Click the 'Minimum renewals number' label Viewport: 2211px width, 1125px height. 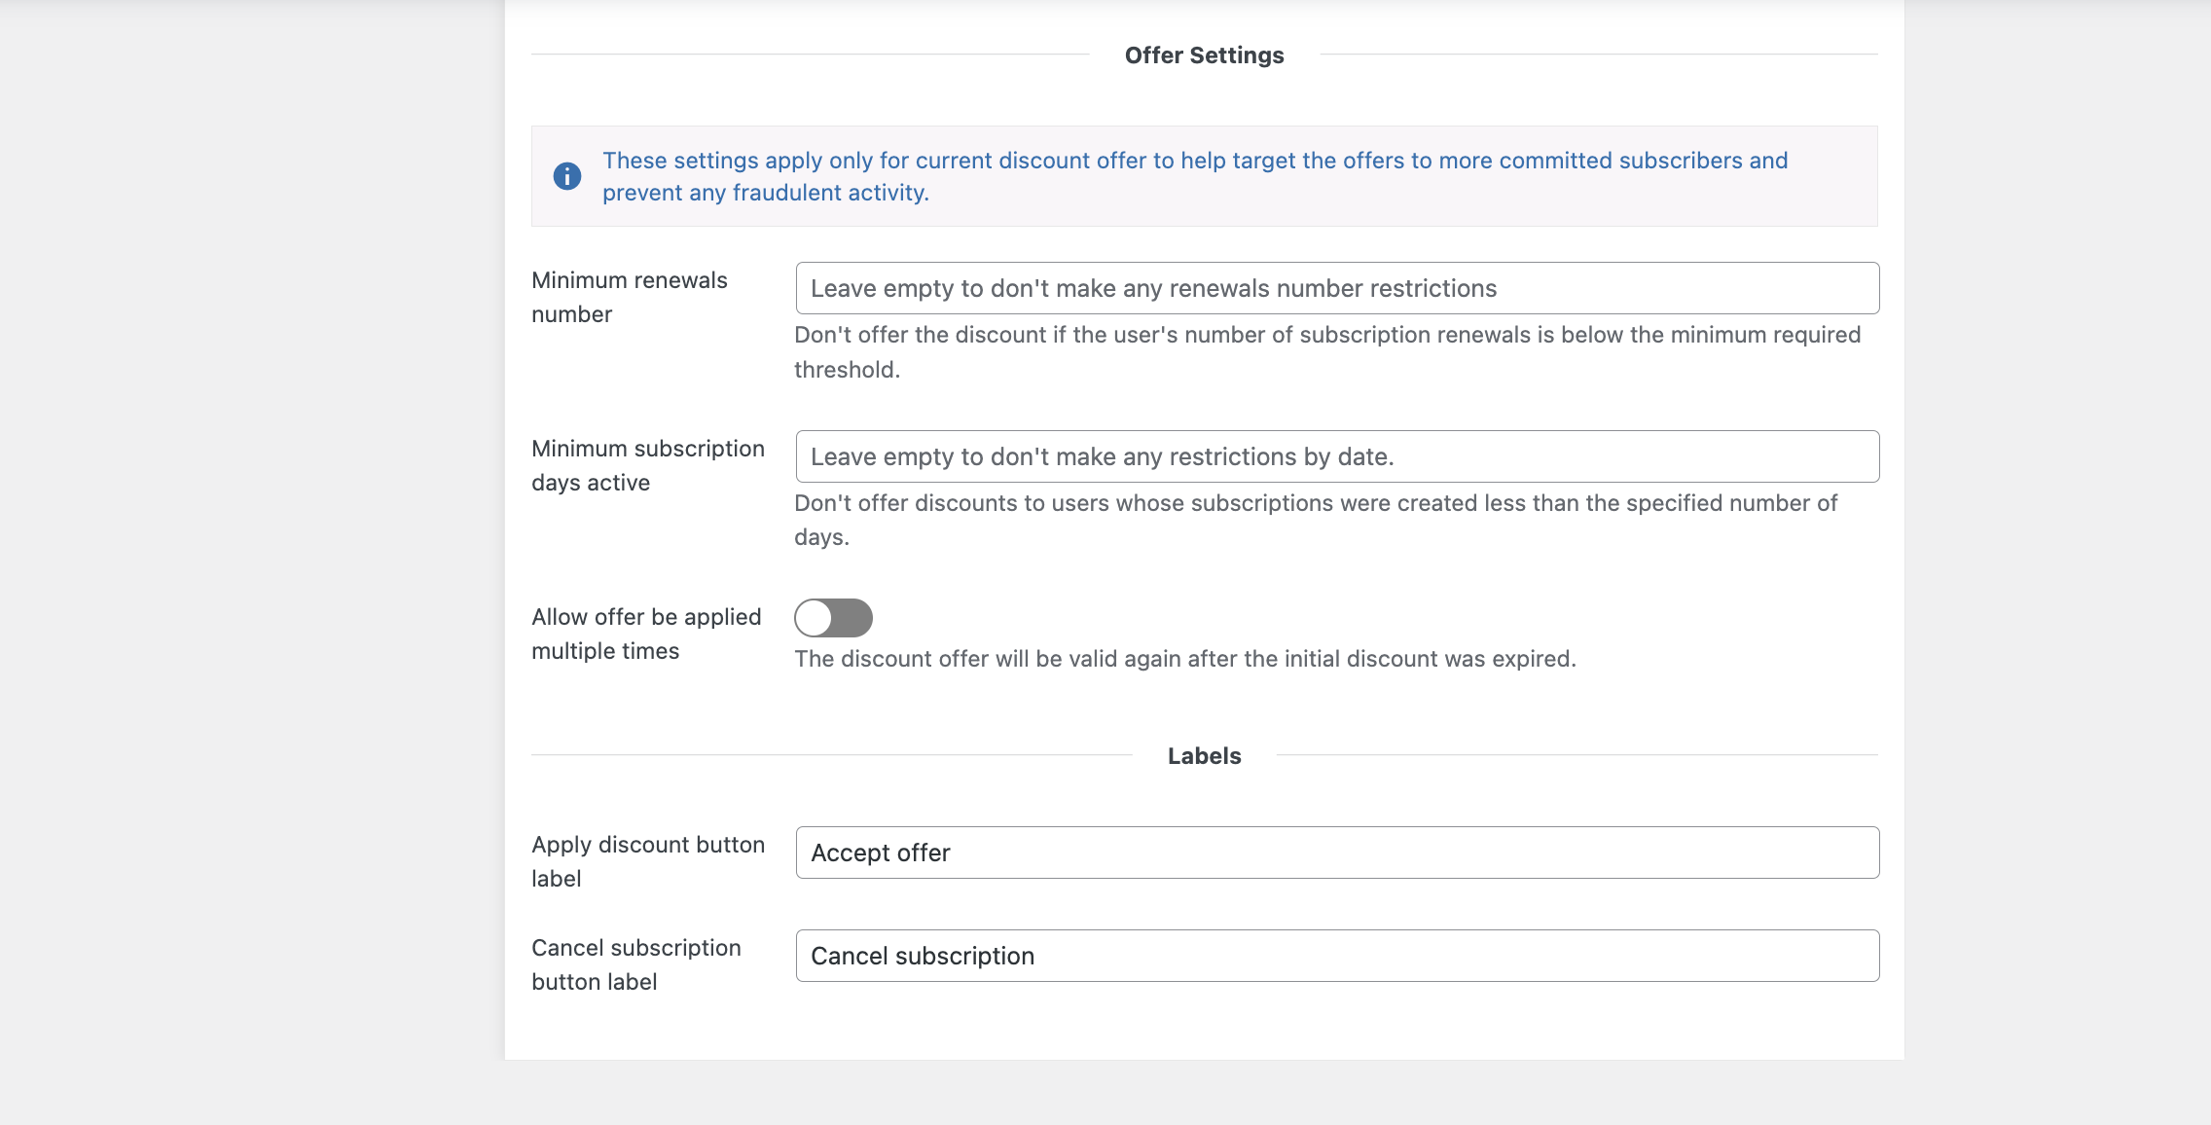point(630,297)
